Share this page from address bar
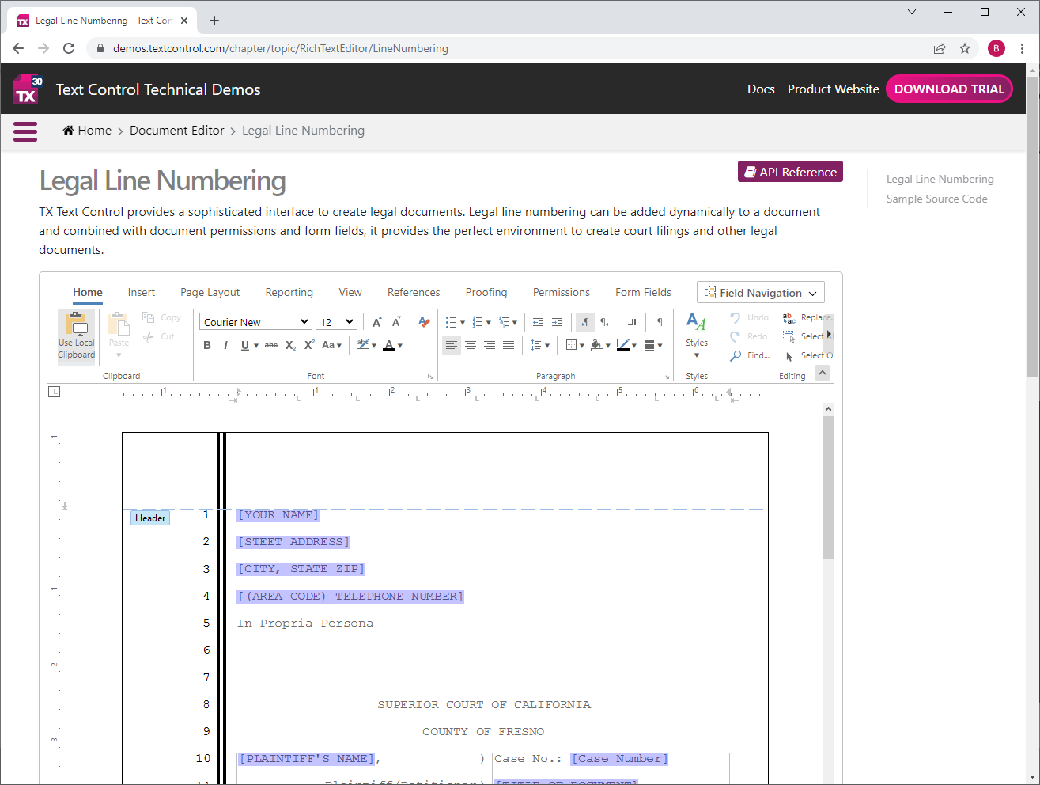The image size is (1040, 785). tap(940, 48)
